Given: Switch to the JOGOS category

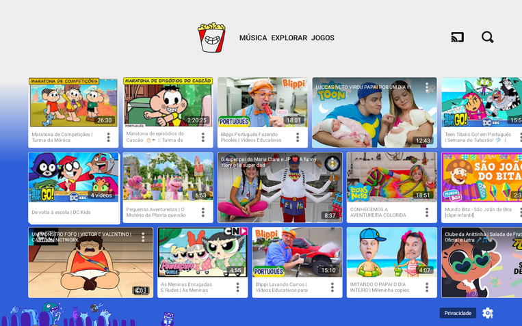Looking at the screenshot, I should (x=323, y=38).
